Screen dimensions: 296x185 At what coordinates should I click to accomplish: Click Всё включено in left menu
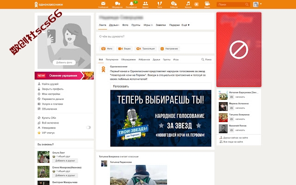(x=48, y=123)
